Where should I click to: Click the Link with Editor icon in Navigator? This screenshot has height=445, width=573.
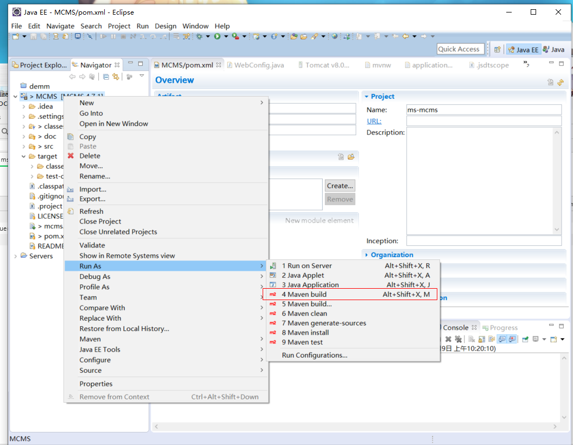116,77
